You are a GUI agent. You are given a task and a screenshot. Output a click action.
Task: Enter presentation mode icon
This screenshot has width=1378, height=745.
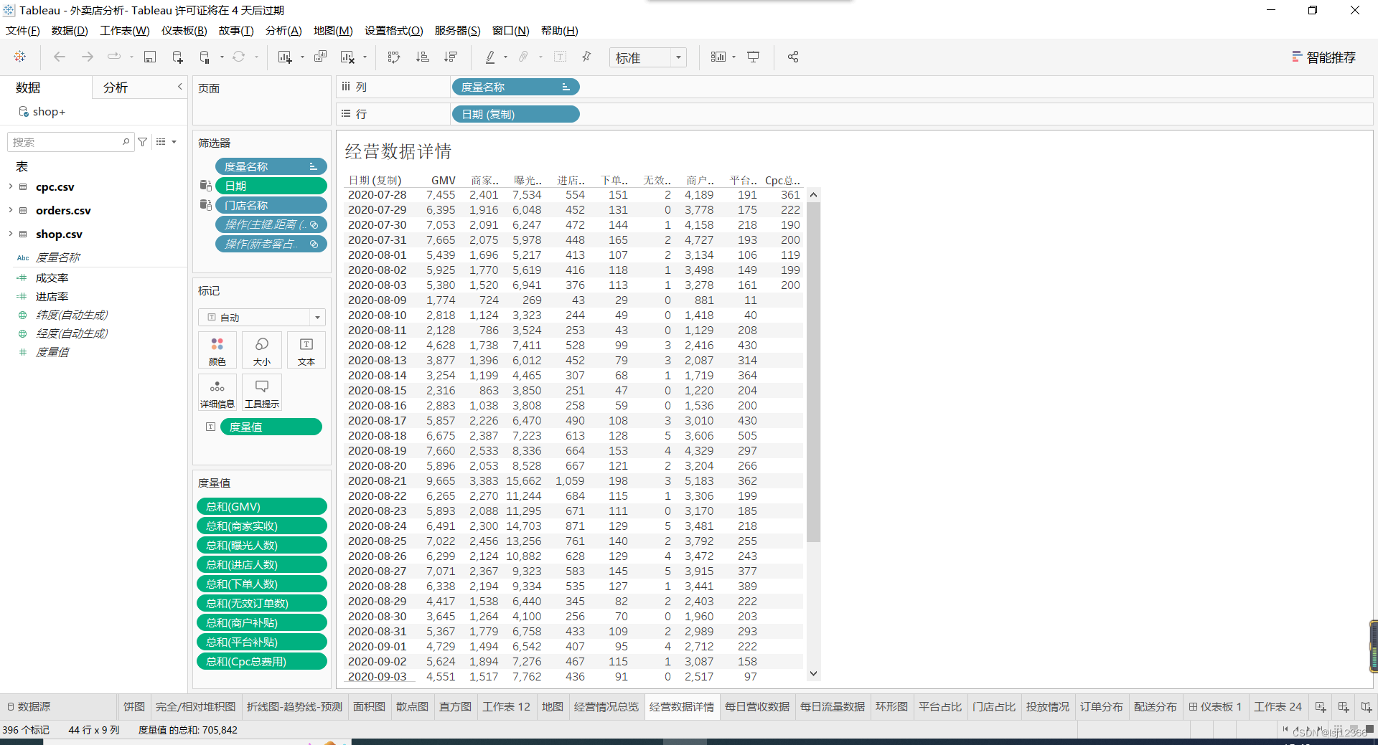click(753, 57)
